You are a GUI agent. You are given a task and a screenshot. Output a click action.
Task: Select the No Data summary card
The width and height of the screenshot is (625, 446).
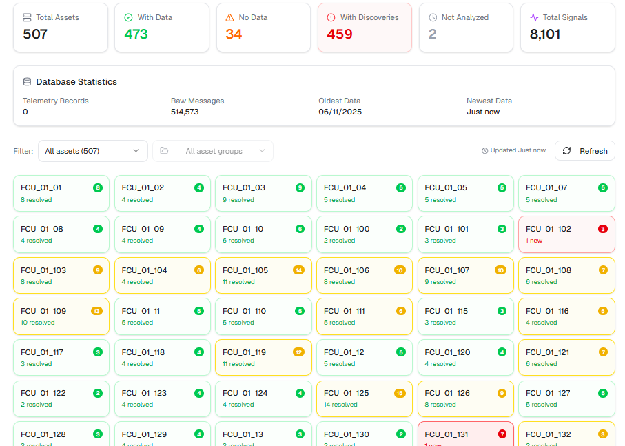click(x=263, y=28)
